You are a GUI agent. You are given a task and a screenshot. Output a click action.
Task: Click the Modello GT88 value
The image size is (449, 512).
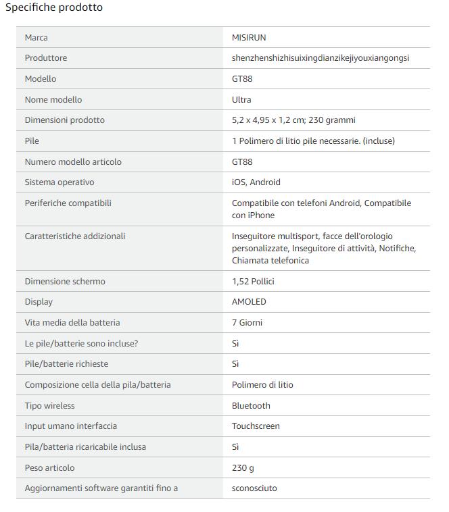[x=242, y=79]
